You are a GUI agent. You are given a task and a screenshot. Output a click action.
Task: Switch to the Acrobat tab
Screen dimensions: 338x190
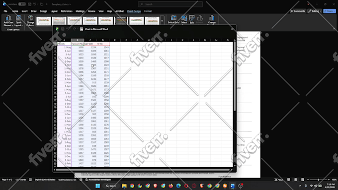(119, 11)
